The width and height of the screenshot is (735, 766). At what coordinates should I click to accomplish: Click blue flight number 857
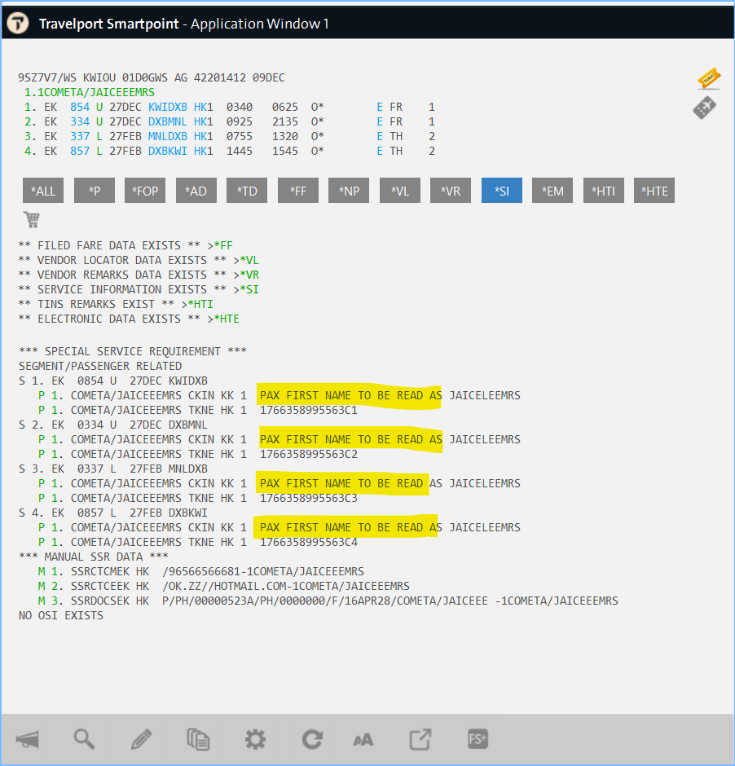click(x=80, y=151)
